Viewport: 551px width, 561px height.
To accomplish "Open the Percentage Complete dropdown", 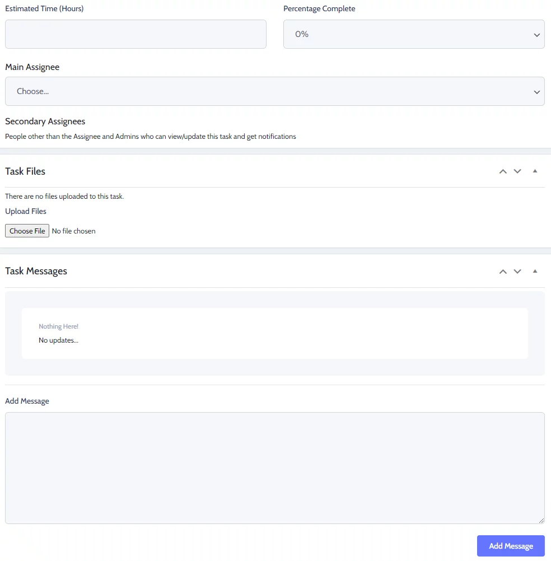I will coord(414,34).
